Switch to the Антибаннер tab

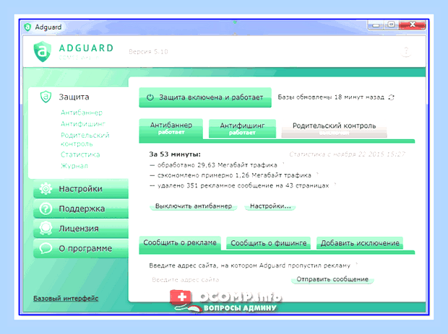click(x=171, y=128)
